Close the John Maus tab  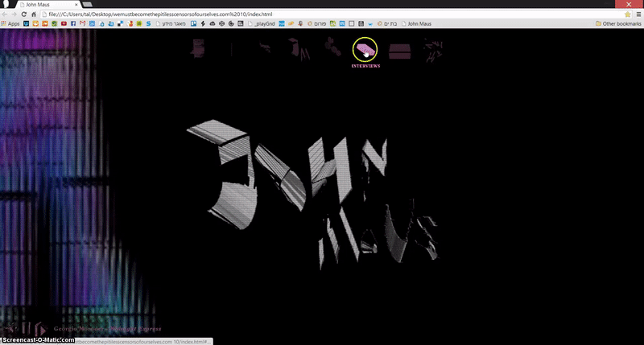76,5
